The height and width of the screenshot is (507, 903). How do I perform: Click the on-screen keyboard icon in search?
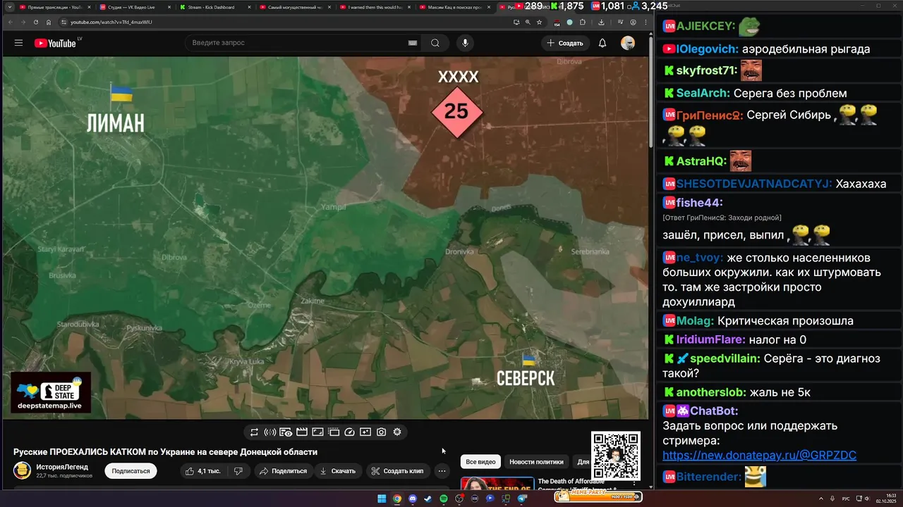[413, 43]
